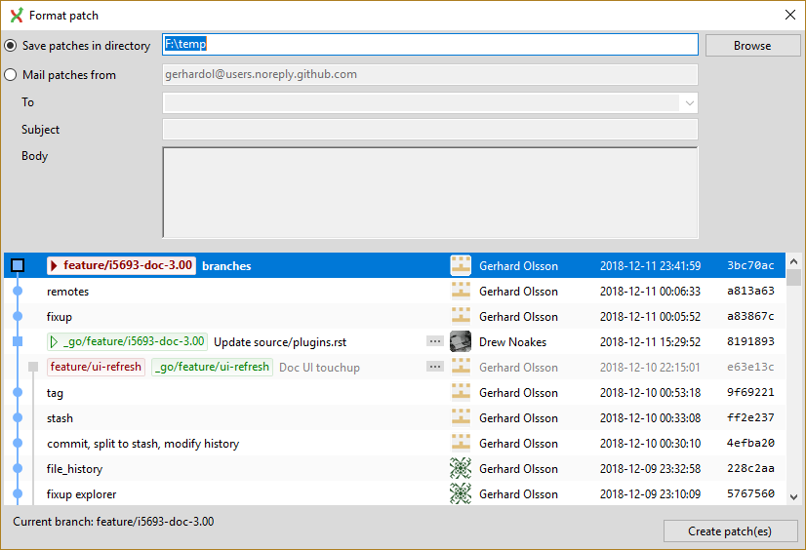Click avatar on 'remotes' commit row
The width and height of the screenshot is (806, 550).
coord(461,291)
